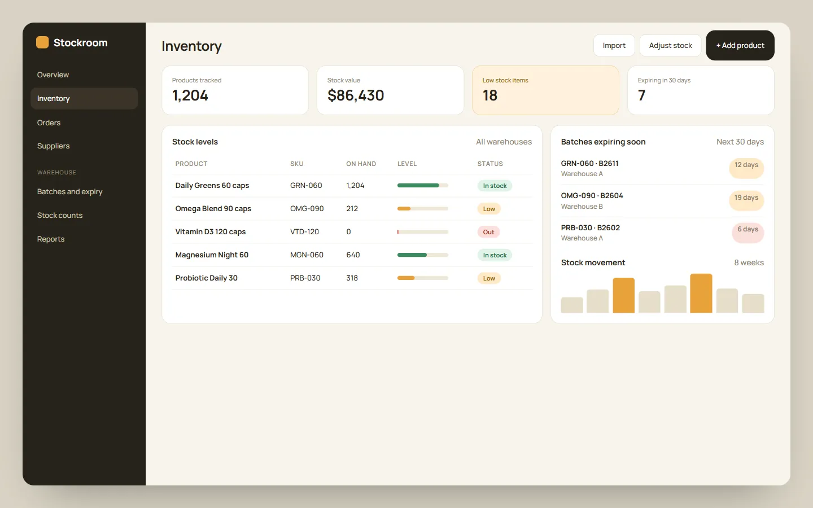
Task: Click the tallest orange stock movement bar
Action: pos(701,293)
